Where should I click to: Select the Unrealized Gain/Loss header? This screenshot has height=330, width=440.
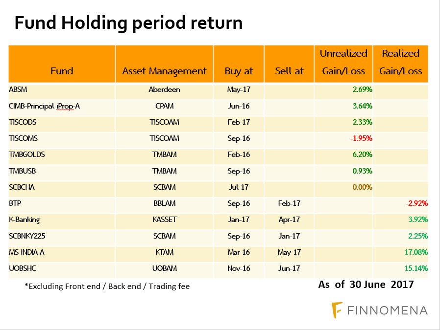click(343, 62)
